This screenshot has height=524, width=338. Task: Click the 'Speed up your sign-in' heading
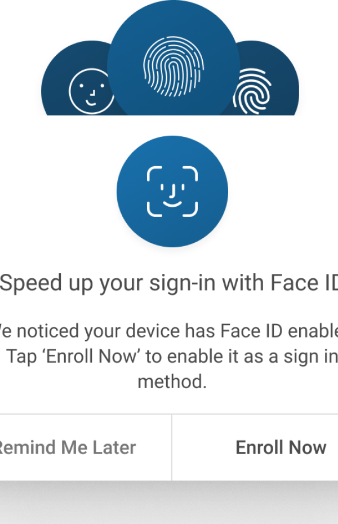[x=169, y=283]
